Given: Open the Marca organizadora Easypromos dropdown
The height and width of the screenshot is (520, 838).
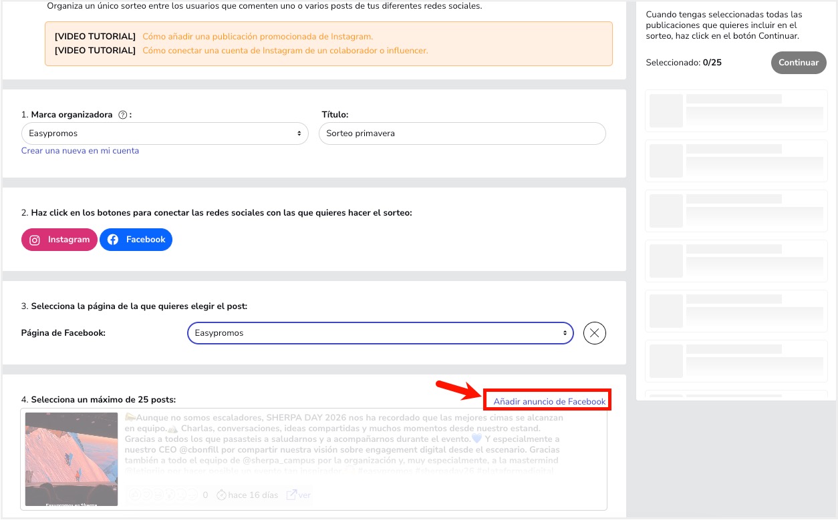Looking at the screenshot, I should click(x=165, y=134).
